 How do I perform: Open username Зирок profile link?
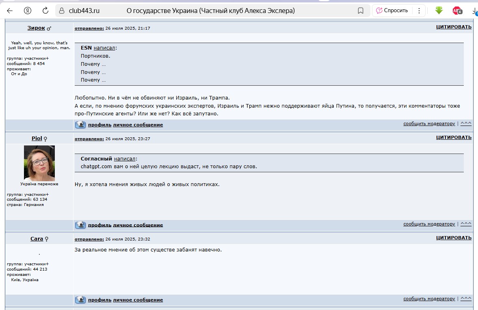tap(36, 28)
